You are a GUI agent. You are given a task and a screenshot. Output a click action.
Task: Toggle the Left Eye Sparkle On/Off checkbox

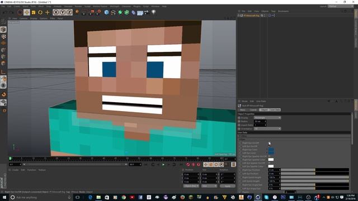(270, 163)
